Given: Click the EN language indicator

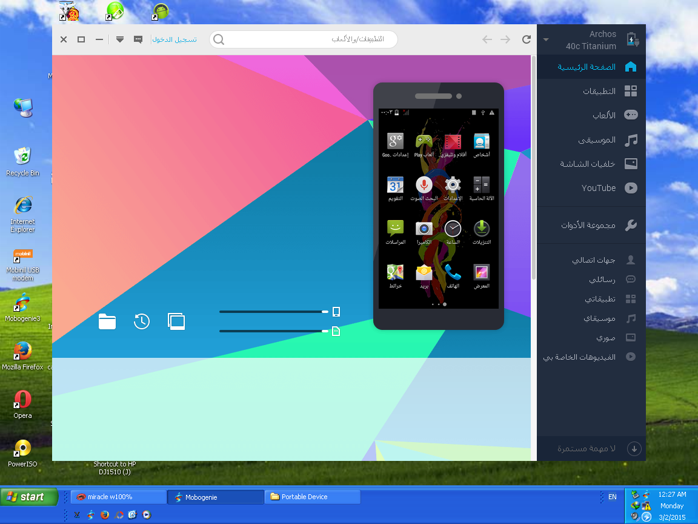Looking at the screenshot, I should 613,497.
